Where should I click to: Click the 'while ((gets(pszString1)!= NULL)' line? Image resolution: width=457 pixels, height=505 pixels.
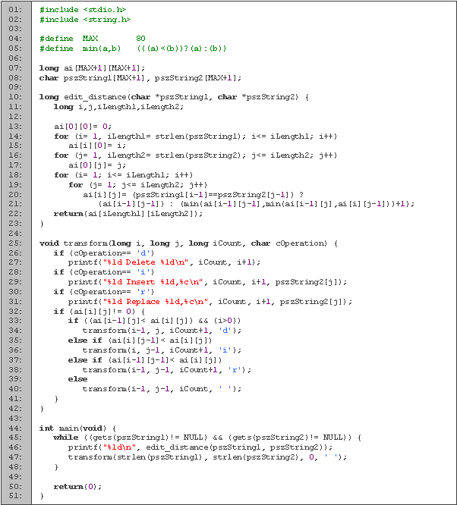click(x=208, y=438)
